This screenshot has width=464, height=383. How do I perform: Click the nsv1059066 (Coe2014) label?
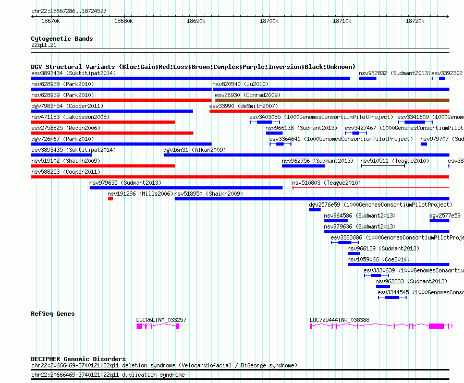(378, 259)
